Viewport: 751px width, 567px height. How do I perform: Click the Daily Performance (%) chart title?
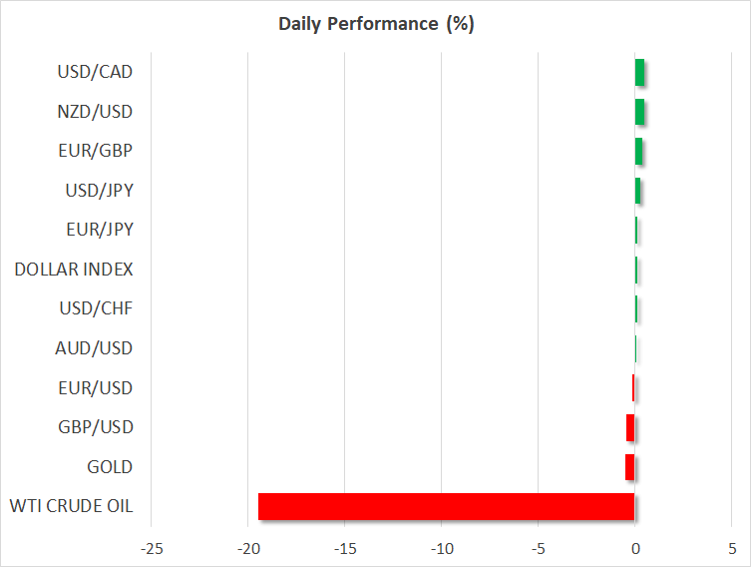(x=376, y=24)
